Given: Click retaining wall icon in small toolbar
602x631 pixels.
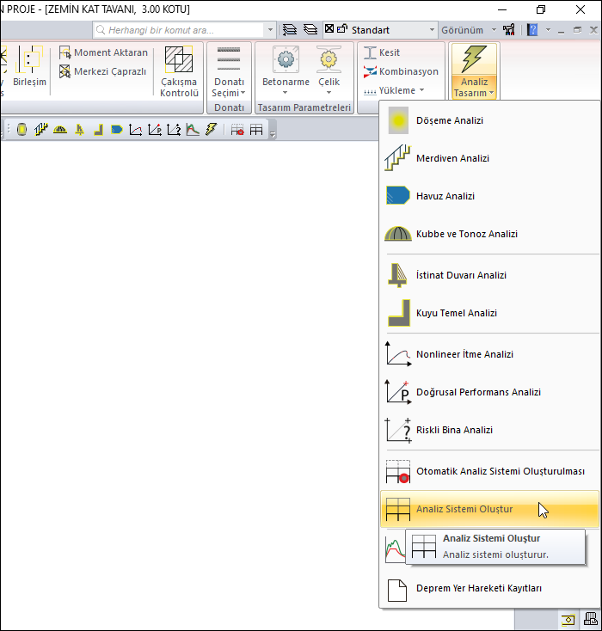Looking at the screenshot, I should pos(80,130).
